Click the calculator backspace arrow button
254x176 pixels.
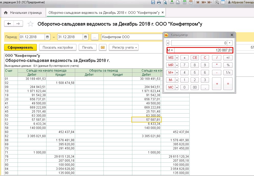184,58
